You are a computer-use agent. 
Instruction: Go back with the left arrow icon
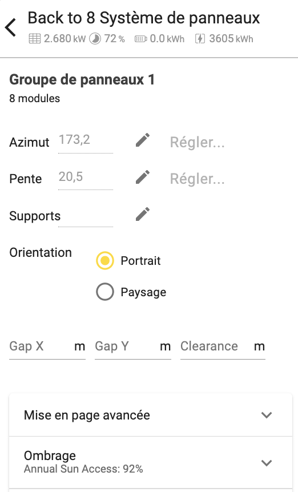10,27
